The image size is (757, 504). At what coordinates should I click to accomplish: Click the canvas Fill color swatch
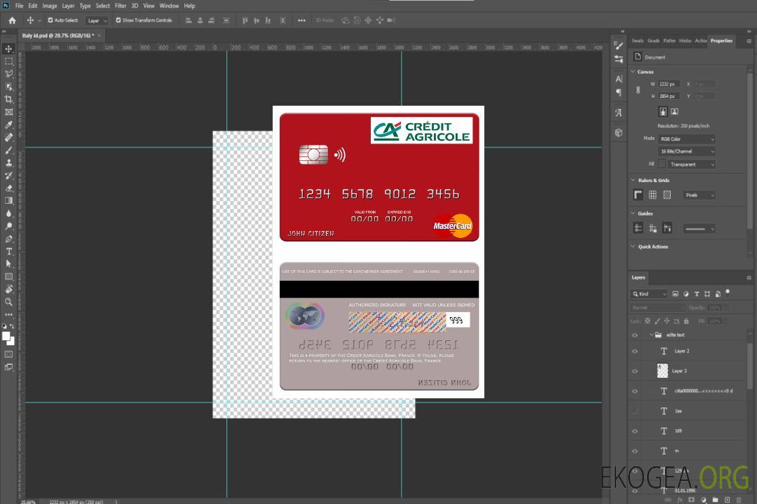662,164
